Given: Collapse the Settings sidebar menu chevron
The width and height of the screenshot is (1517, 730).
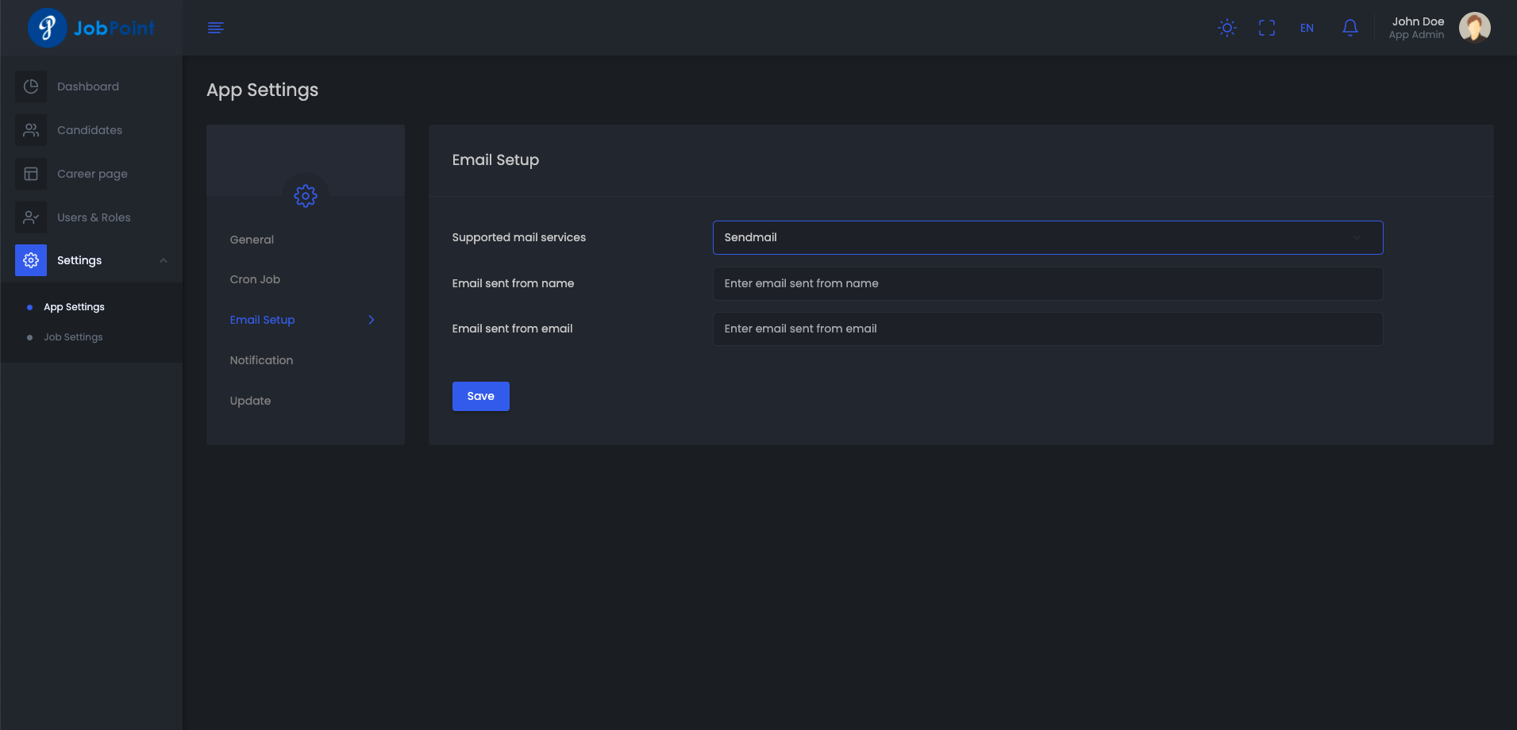Looking at the screenshot, I should coord(164,260).
